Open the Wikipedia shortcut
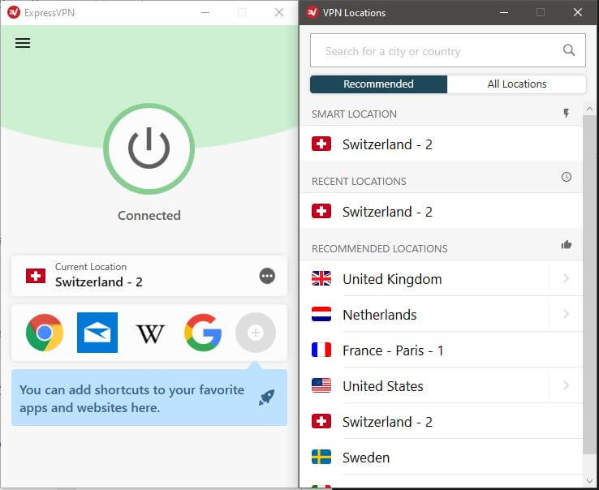Screen dimensions: 599x490 (150, 333)
